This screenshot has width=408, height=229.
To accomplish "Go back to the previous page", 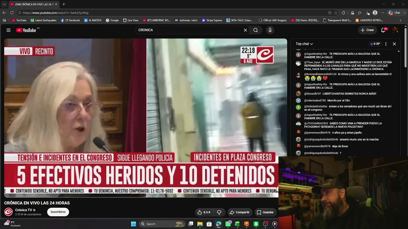I will click(4, 13).
